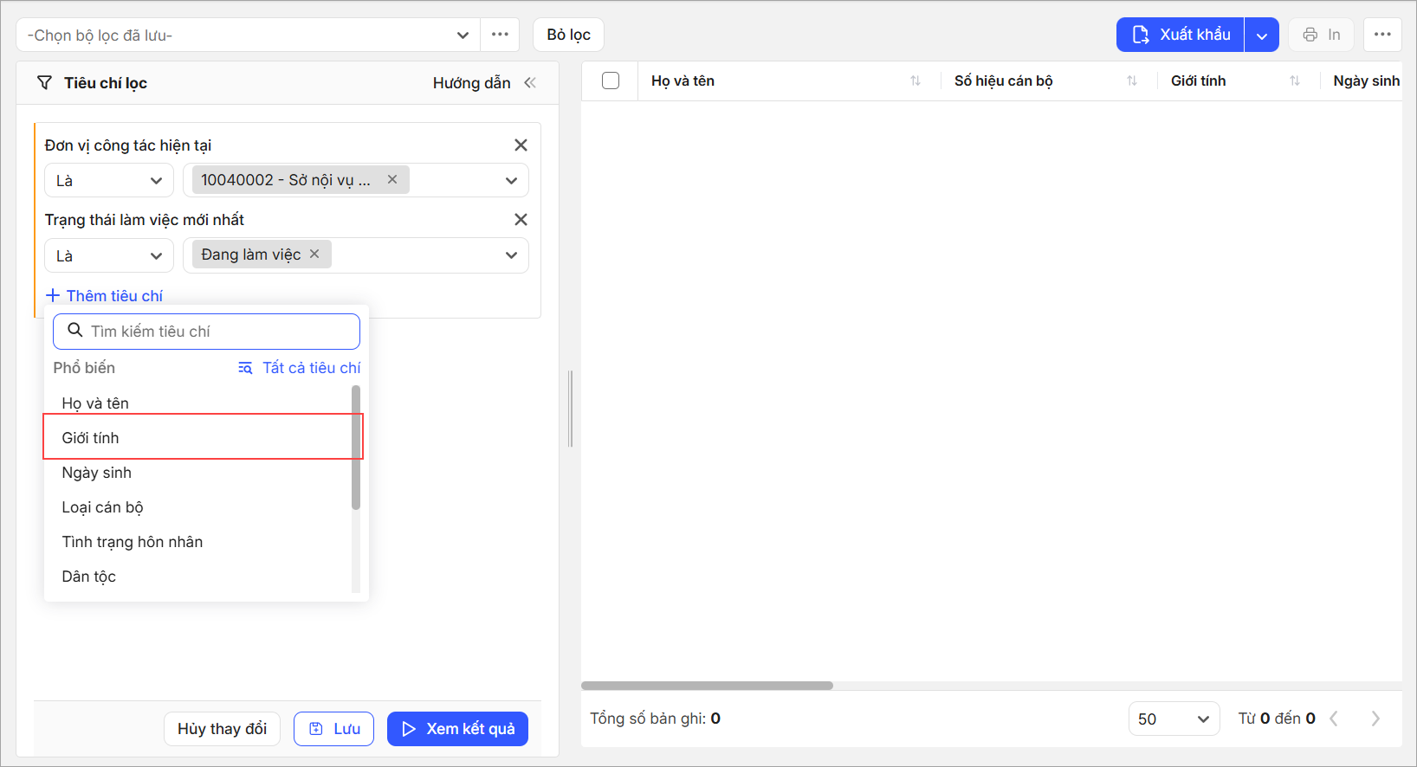Choose Tình trạng hôn nhân criterion
1417x767 pixels.
click(x=133, y=542)
